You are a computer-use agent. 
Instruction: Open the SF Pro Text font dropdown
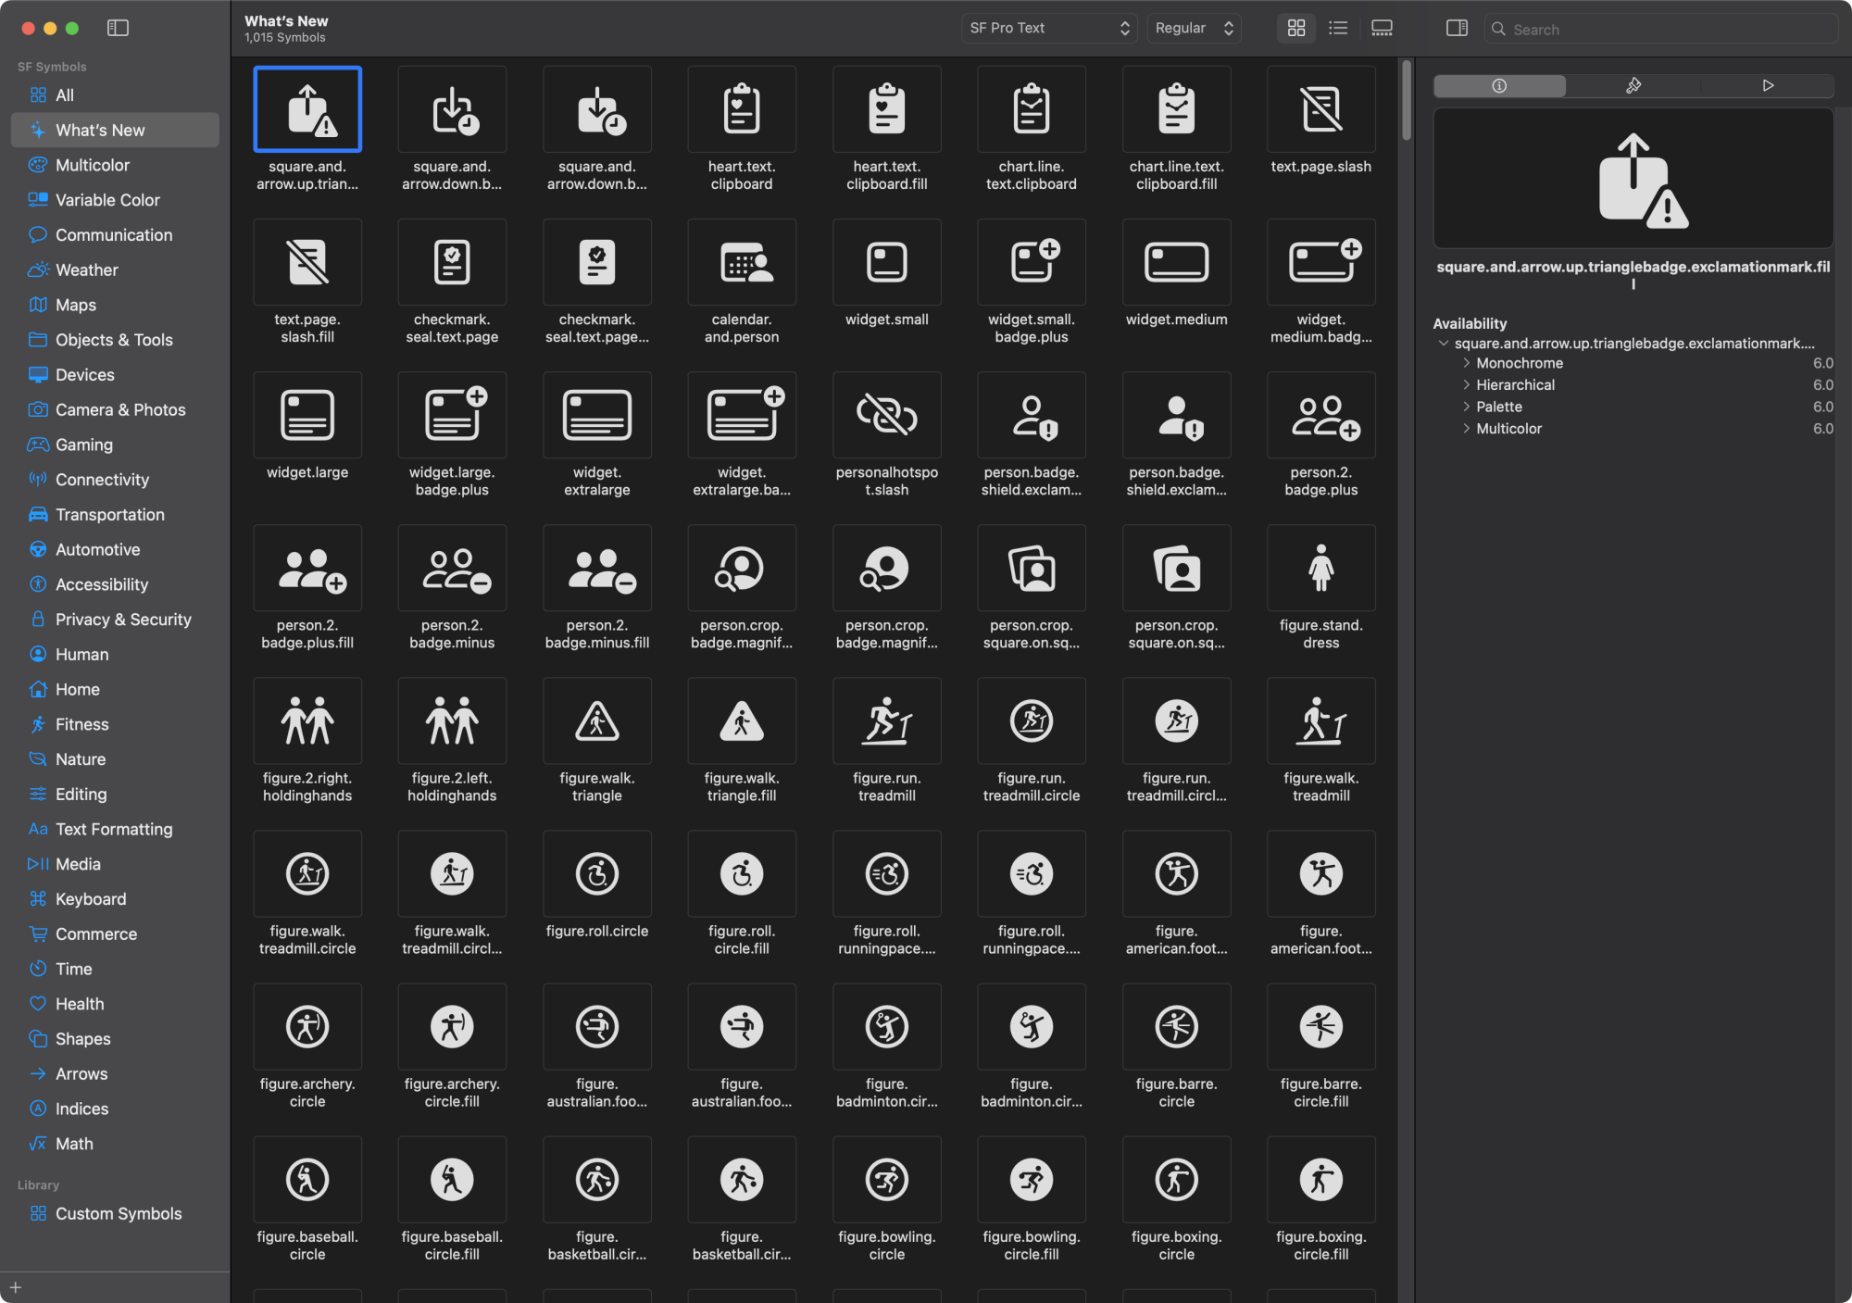coord(1048,28)
